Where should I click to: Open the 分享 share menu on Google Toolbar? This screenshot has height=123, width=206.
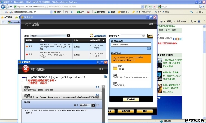(x=81, y=12)
